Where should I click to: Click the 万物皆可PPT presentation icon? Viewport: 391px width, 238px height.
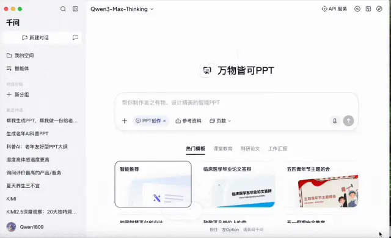(x=206, y=71)
